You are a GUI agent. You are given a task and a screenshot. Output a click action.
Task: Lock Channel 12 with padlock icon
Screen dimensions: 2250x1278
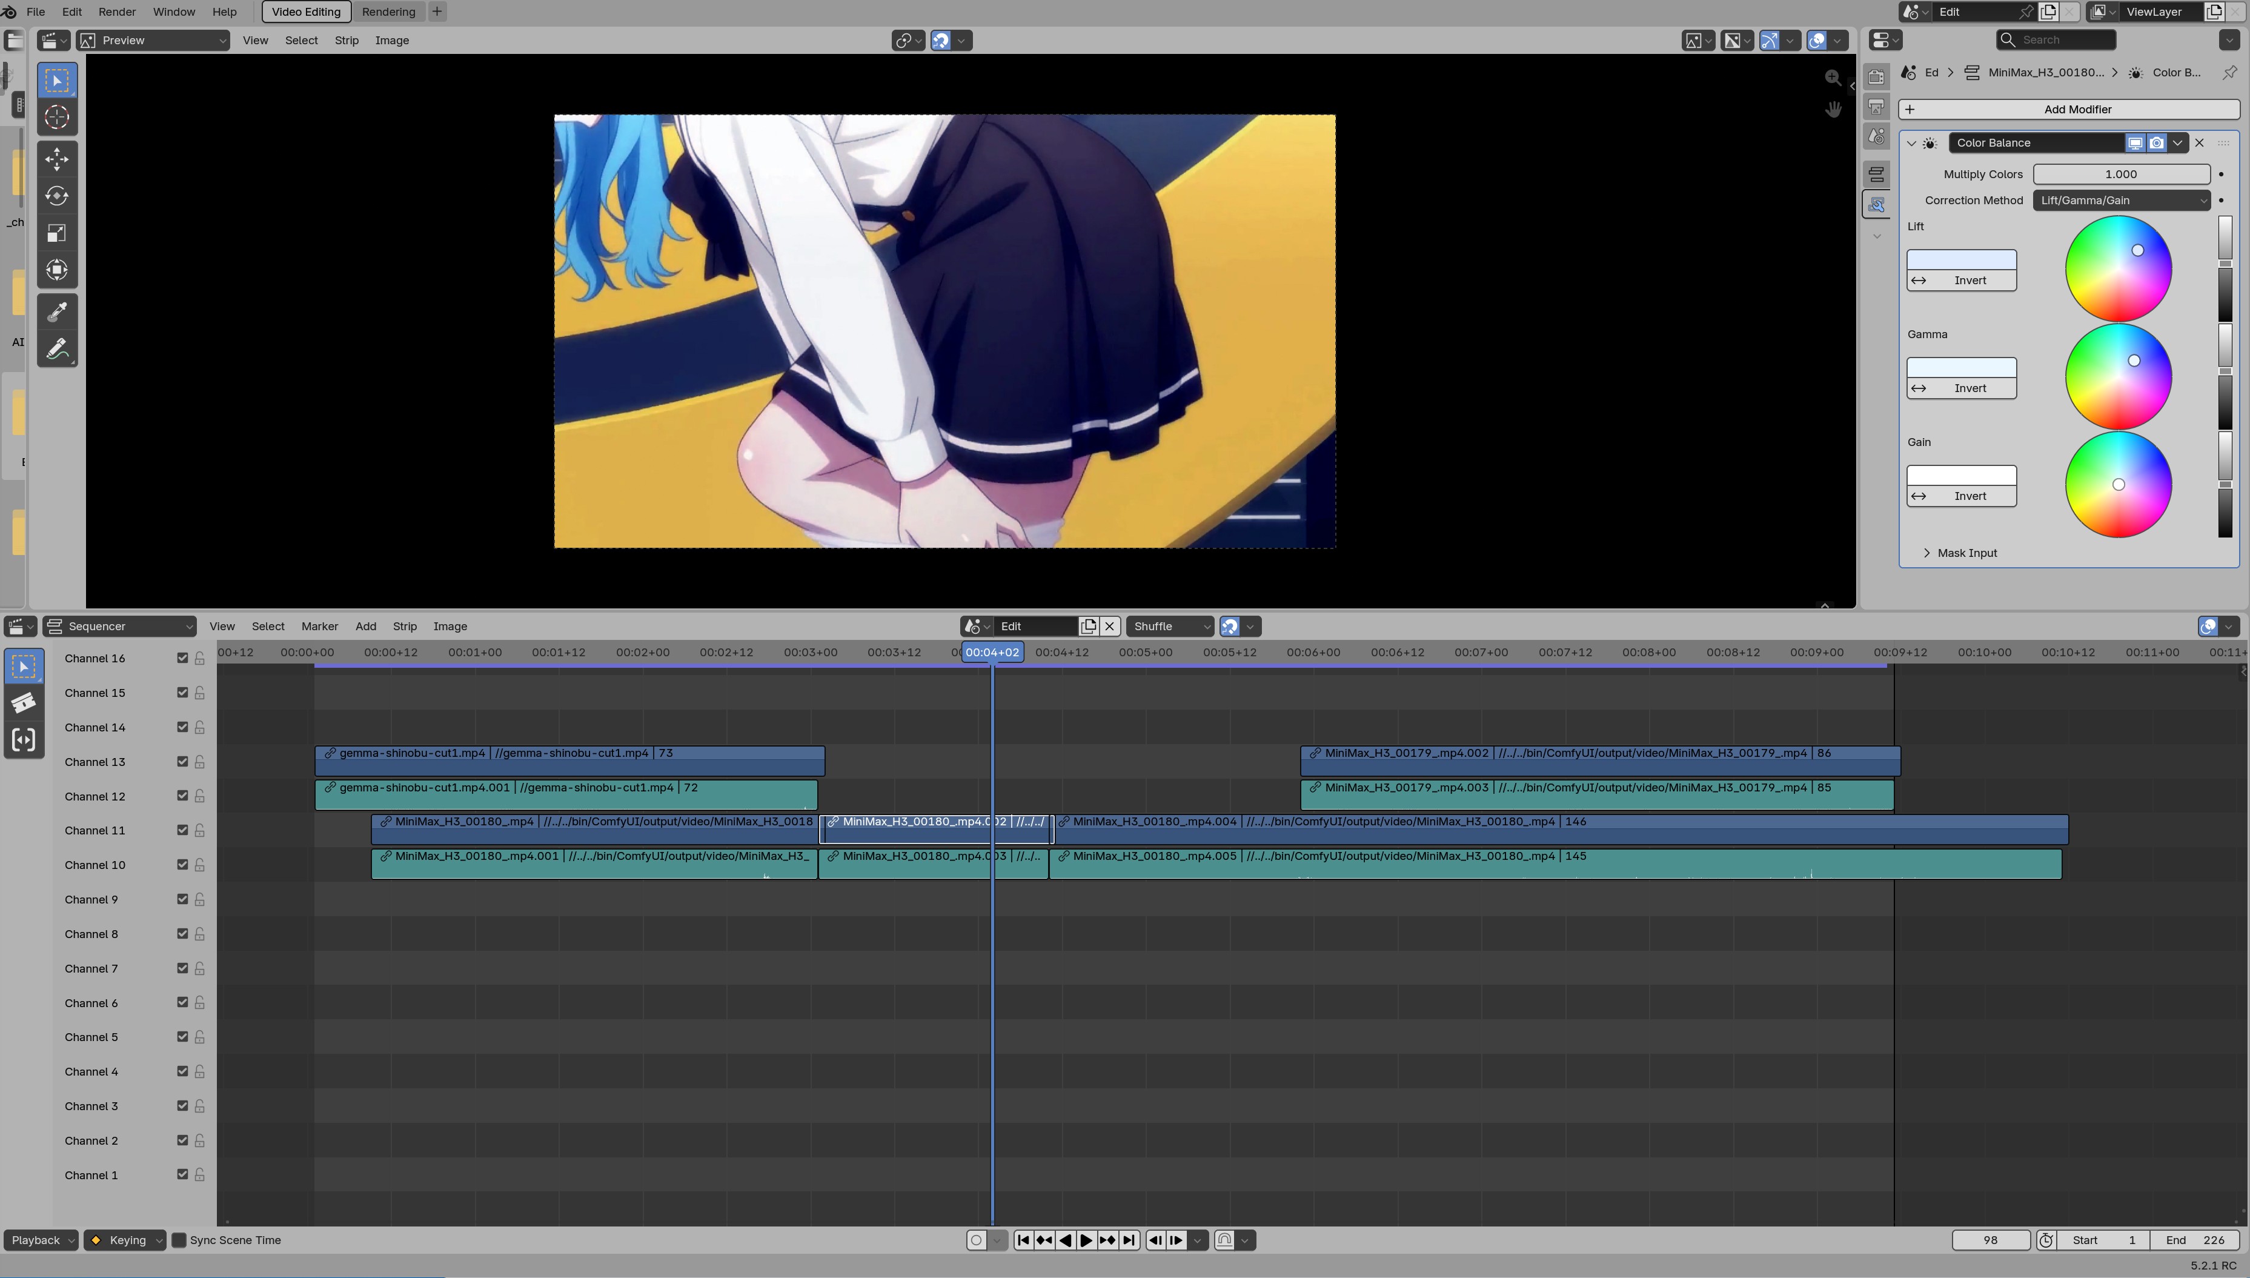click(x=200, y=796)
